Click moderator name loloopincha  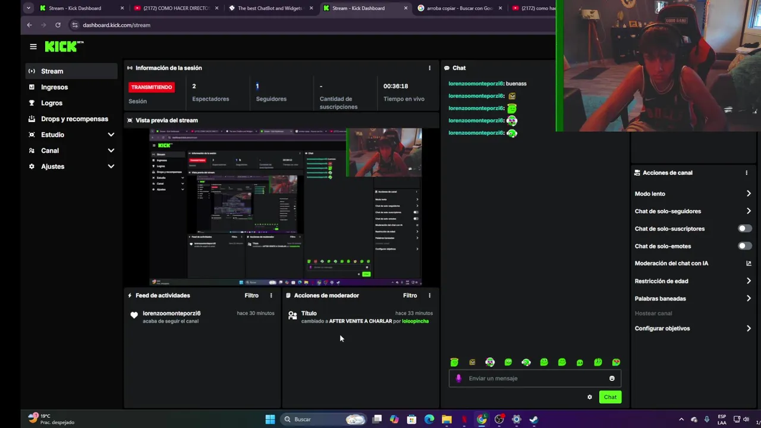click(x=415, y=321)
